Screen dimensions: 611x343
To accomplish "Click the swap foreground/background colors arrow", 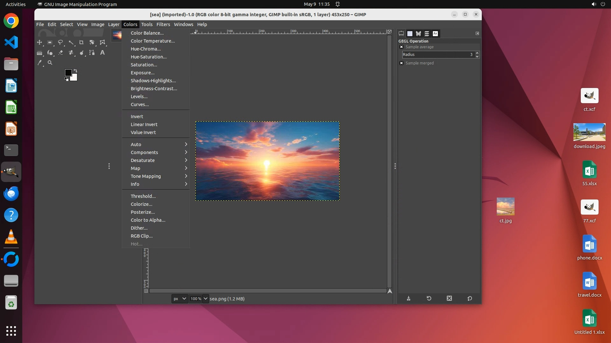I will (75, 71).
